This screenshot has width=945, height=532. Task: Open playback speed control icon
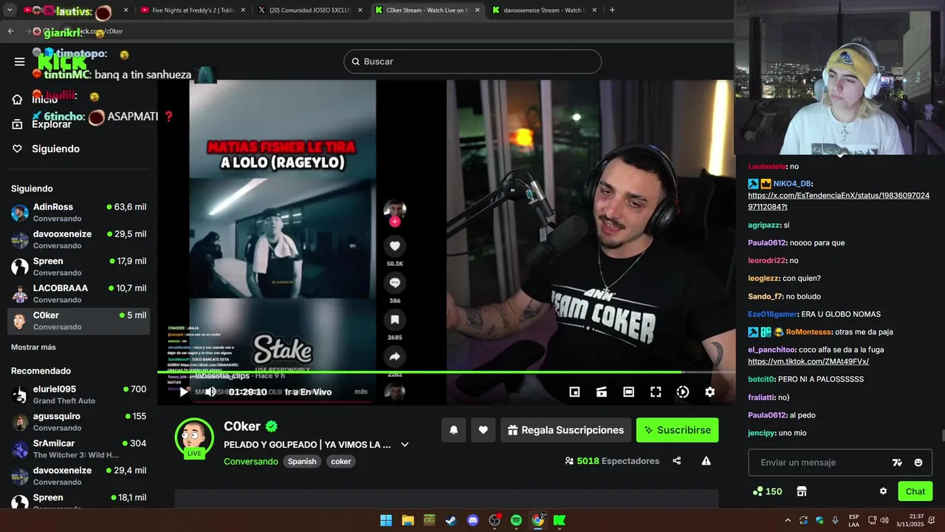coord(683,392)
